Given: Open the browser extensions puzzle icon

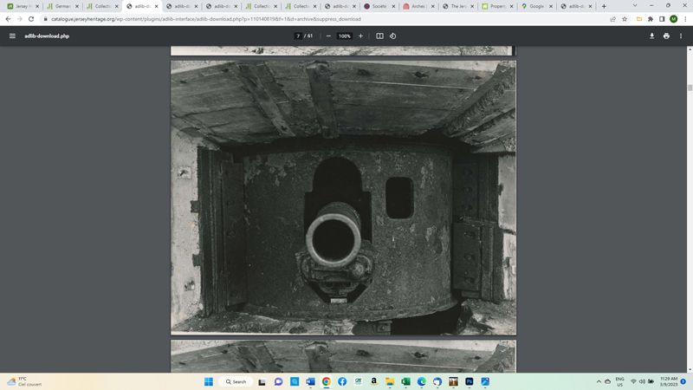Looking at the screenshot, I should 651,19.
